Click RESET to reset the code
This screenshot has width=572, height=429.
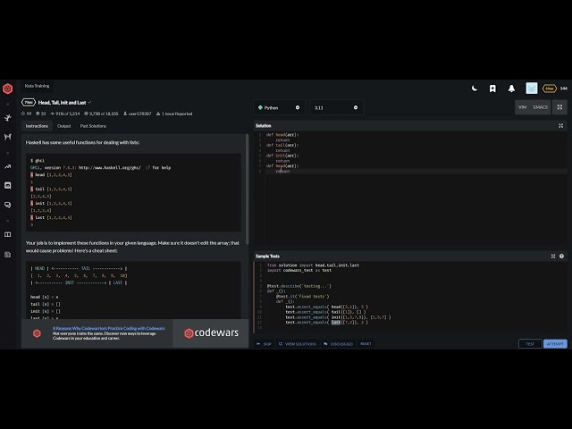click(x=366, y=343)
